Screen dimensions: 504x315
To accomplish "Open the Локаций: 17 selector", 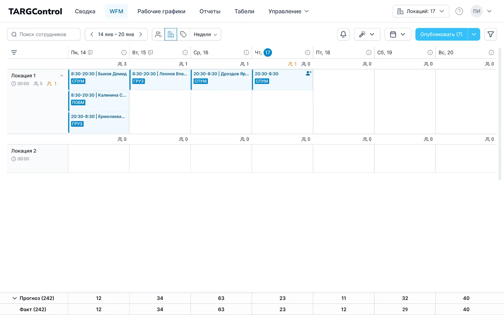I will pyautogui.click(x=421, y=11).
